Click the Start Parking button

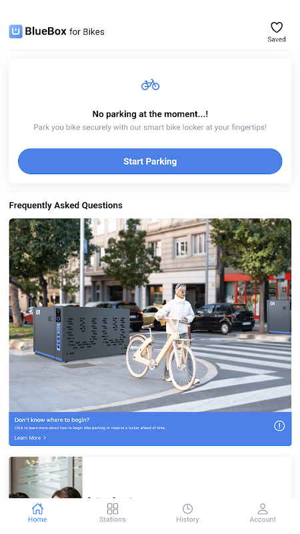point(150,161)
